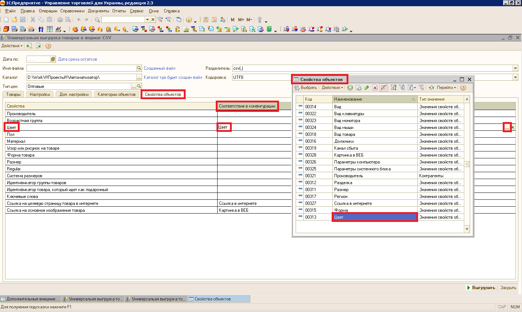Click the green pencil edit icon
Image resolution: width=522 pixels, height=312 pixels.
point(367,88)
